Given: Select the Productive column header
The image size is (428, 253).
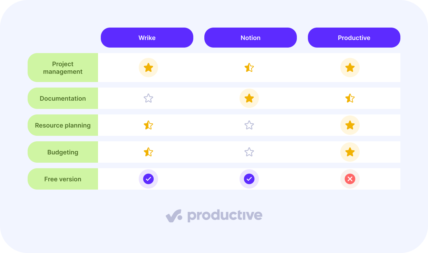Looking at the screenshot, I should (x=354, y=38).
